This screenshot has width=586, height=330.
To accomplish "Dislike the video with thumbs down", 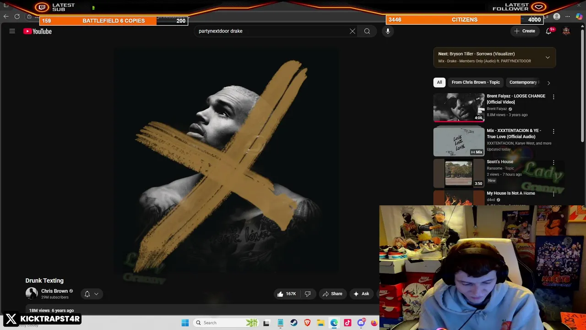I will point(308,294).
